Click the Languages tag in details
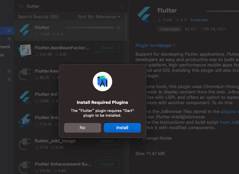Screen dimensions: 239x174 point(169,29)
